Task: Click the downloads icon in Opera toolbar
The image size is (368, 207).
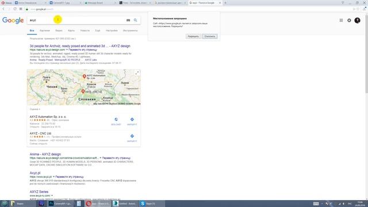Action: (365, 9)
